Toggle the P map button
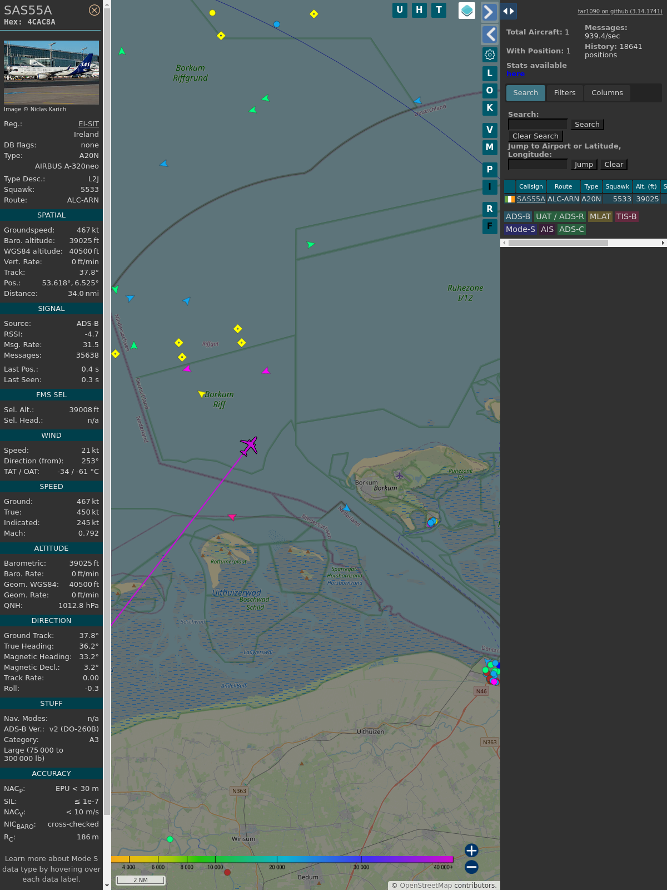This screenshot has width=667, height=890. [490, 169]
